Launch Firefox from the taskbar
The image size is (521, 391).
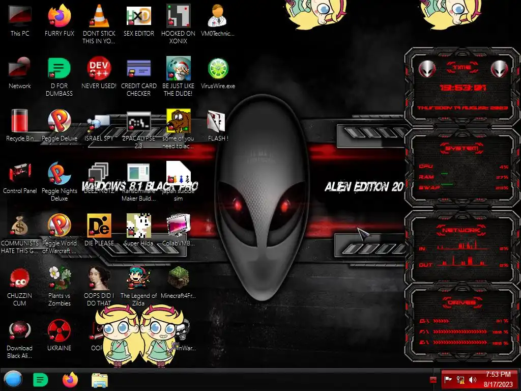coord(70,380)
